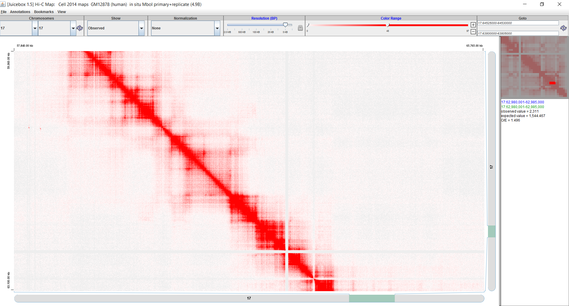Click the vertical chromosome 17 position bar

pos(492,171)
